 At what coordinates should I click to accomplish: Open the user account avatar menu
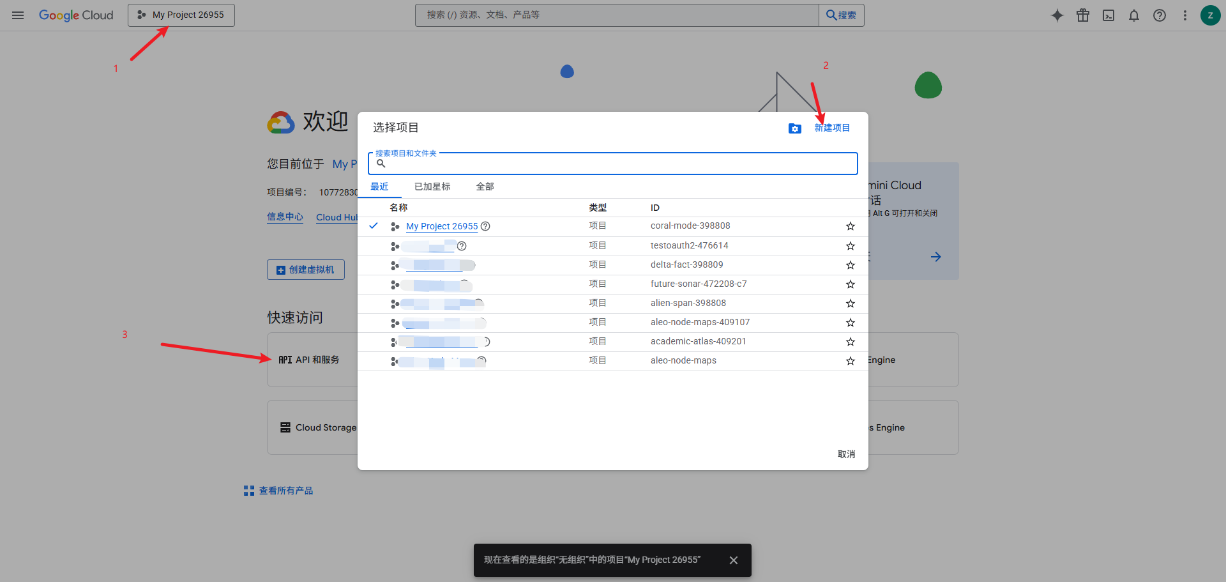[1210, 15]
